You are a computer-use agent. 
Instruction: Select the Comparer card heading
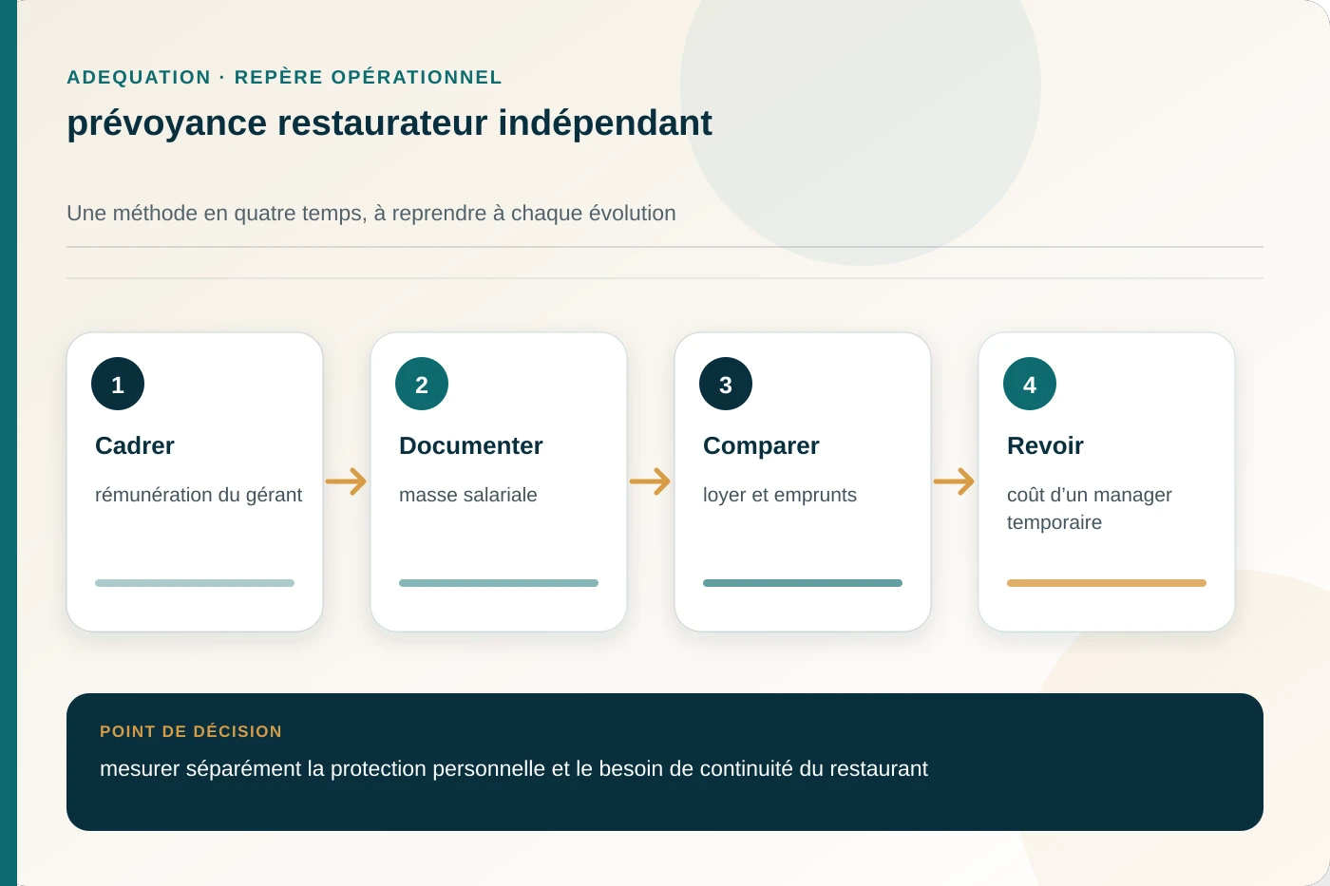(x=761, y=445)
